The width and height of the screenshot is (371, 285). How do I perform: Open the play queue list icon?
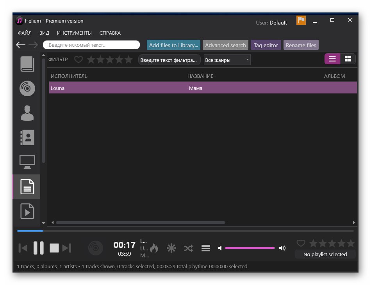click(205, 248)
